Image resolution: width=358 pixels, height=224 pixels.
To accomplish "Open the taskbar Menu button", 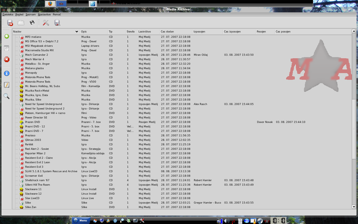I will (81, 221).
